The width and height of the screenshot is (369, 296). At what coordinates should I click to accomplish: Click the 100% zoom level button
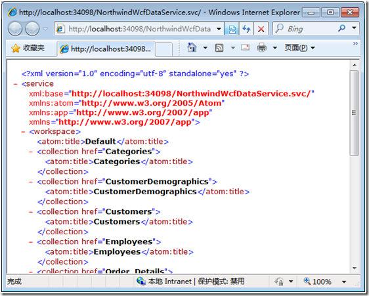[317, 282]
